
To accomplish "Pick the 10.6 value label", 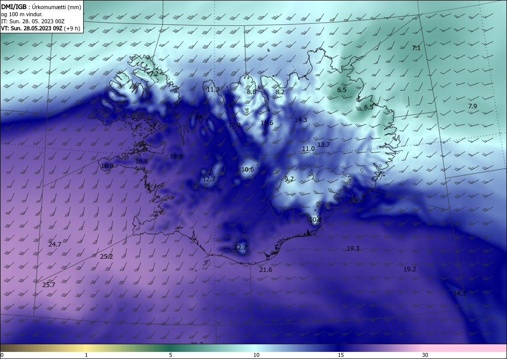I will tap(248, 170).
